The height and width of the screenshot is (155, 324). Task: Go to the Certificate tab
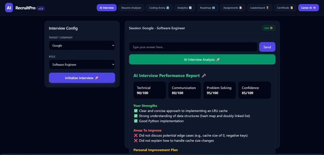[285, 8]
